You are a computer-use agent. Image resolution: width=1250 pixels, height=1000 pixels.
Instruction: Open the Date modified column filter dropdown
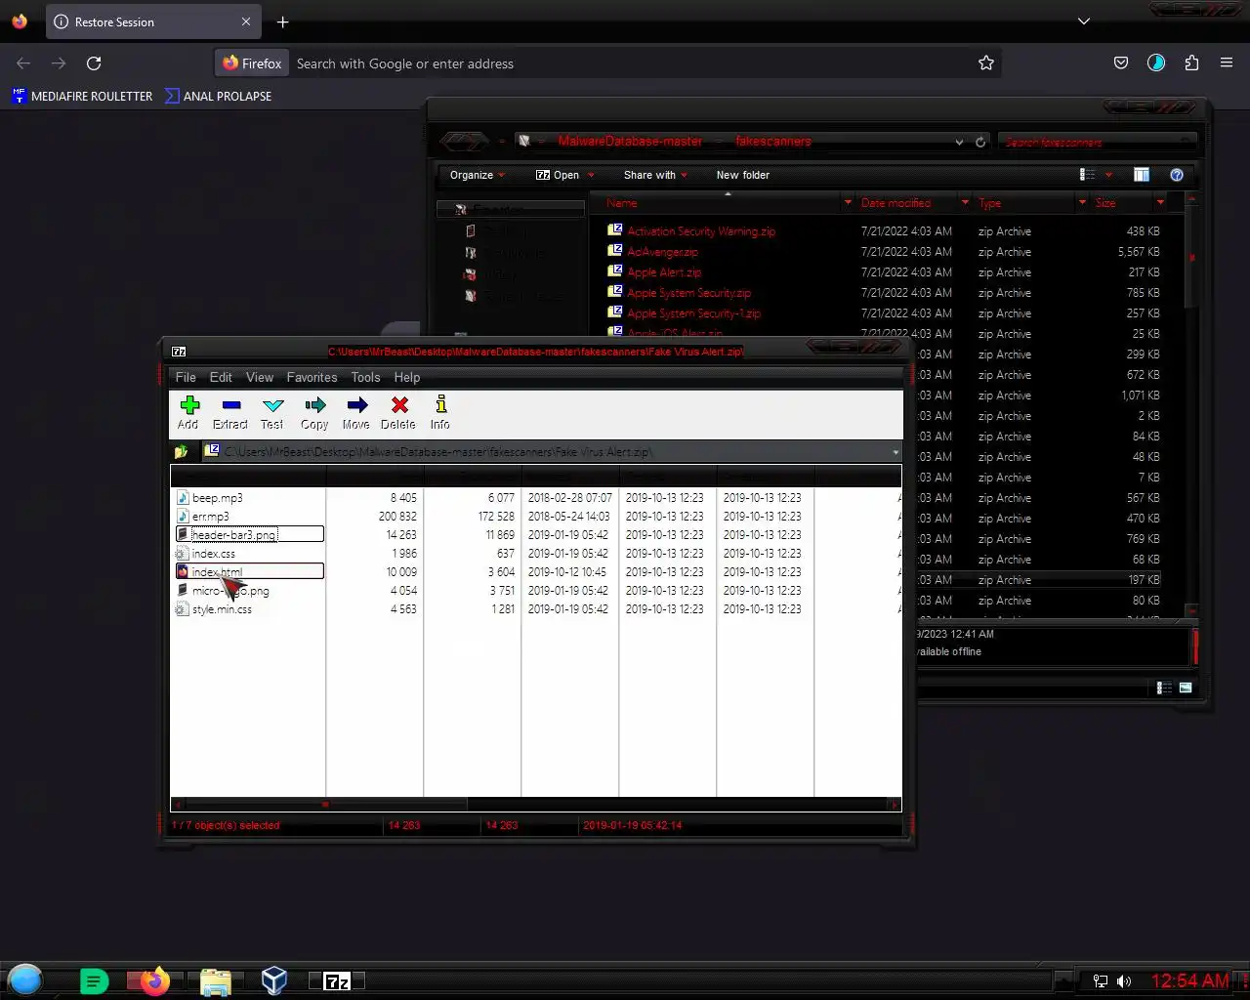click(965, 203)
